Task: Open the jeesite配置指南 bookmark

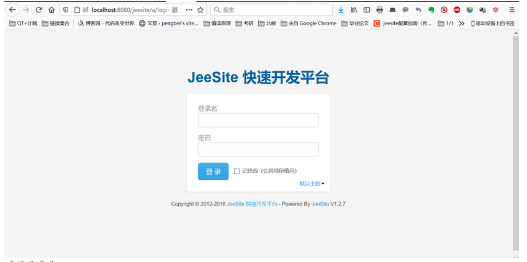Action: (403, 24)
